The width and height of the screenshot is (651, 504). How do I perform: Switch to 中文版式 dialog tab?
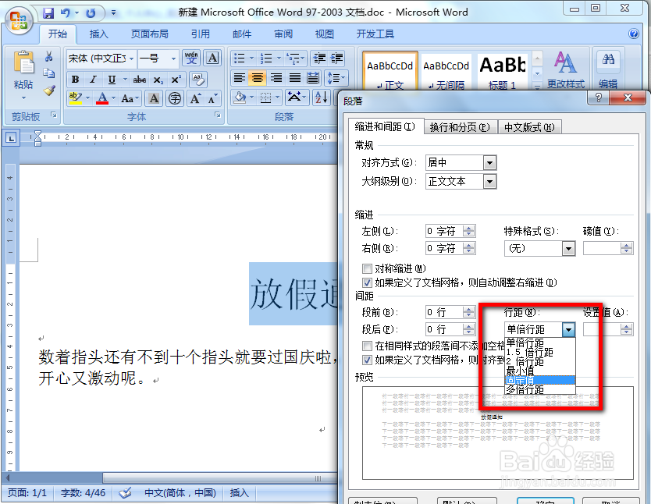(x=529, y=127)
